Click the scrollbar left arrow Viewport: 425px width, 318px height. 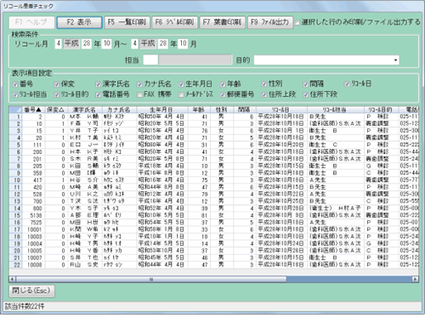pos(12,279)
